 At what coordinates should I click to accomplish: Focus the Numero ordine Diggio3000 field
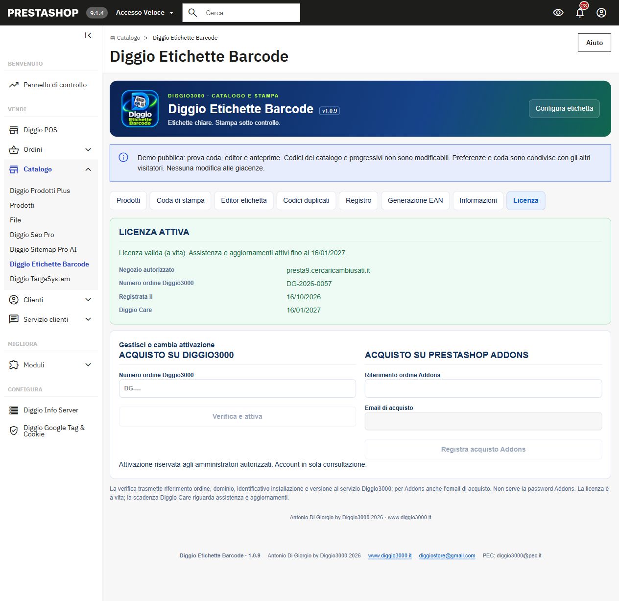pos(238,388)
